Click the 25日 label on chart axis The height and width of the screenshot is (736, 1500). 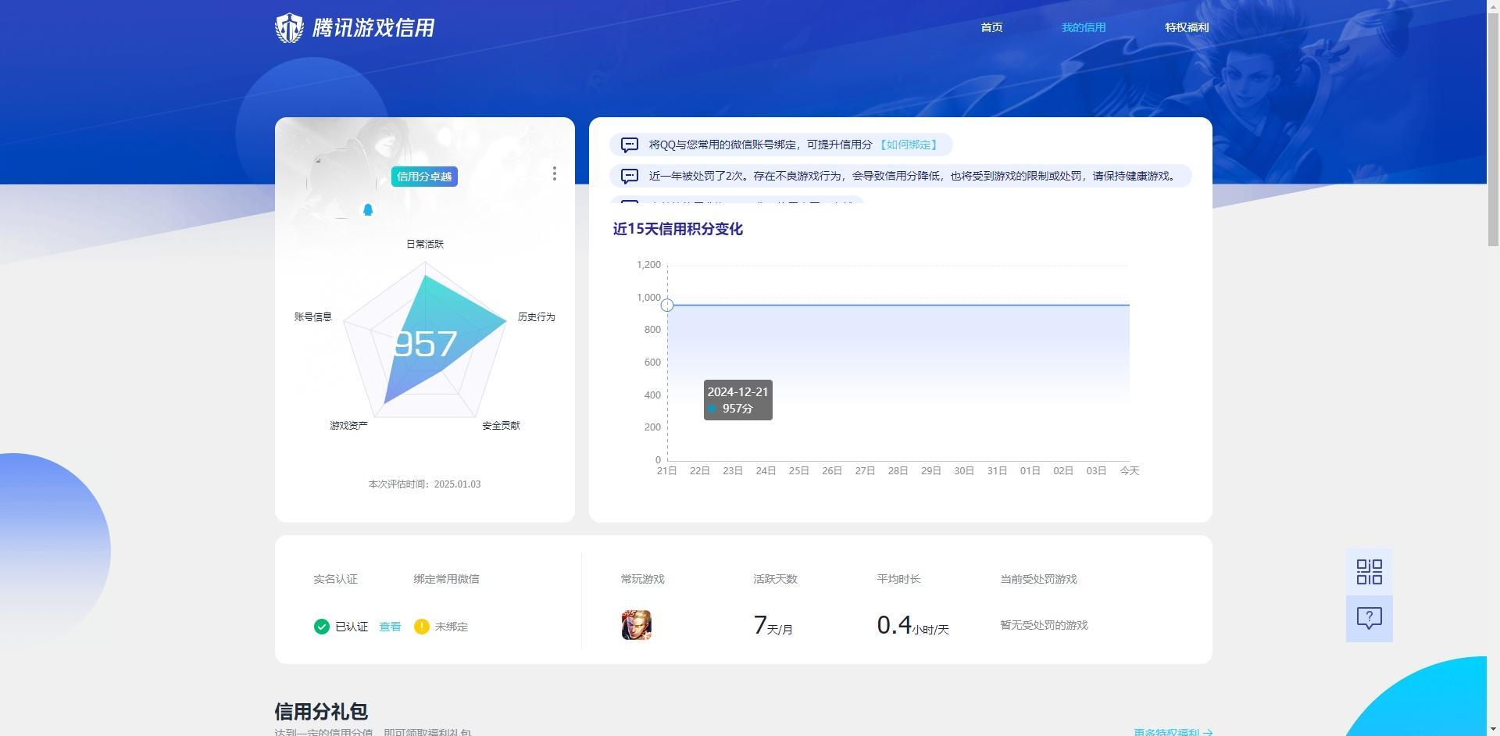coord(798,471)
